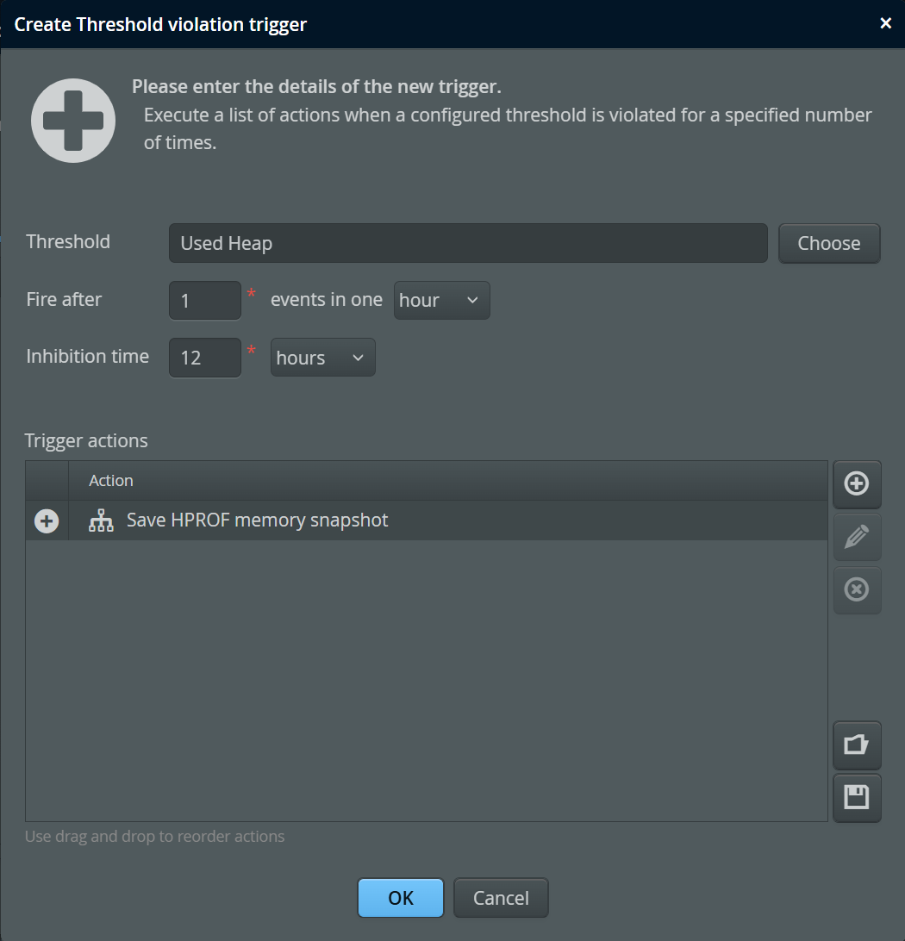905x941 pixels.
Task: Add a new trigger action
Action: 856,483
